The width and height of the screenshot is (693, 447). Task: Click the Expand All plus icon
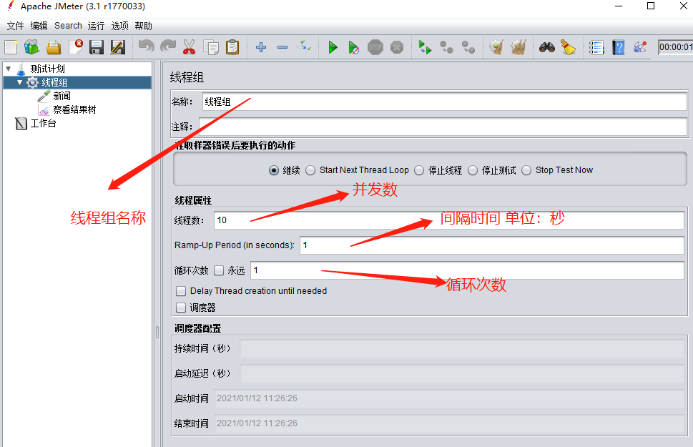pos(261,47)
